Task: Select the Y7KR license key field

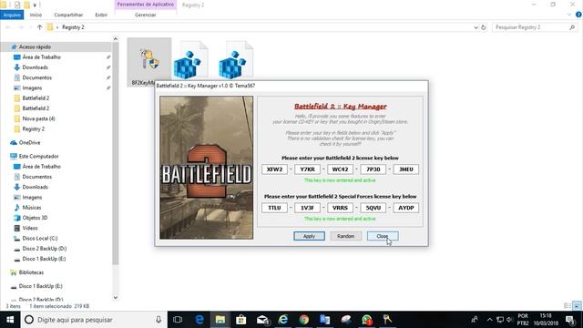Action: 307,169
